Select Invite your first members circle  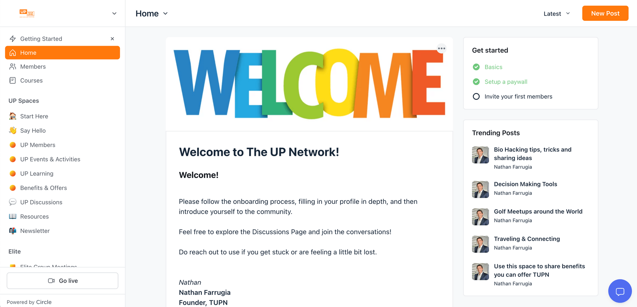[x=476, y=97]
